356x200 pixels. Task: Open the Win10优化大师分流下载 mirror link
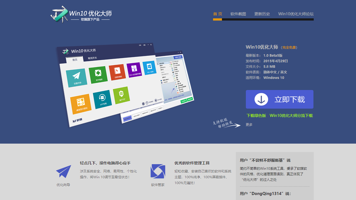291,116
